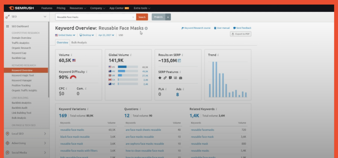Click the Trend info icon
Image resolution: width=338 pixels, height=158 pixels.
[218, 55]
